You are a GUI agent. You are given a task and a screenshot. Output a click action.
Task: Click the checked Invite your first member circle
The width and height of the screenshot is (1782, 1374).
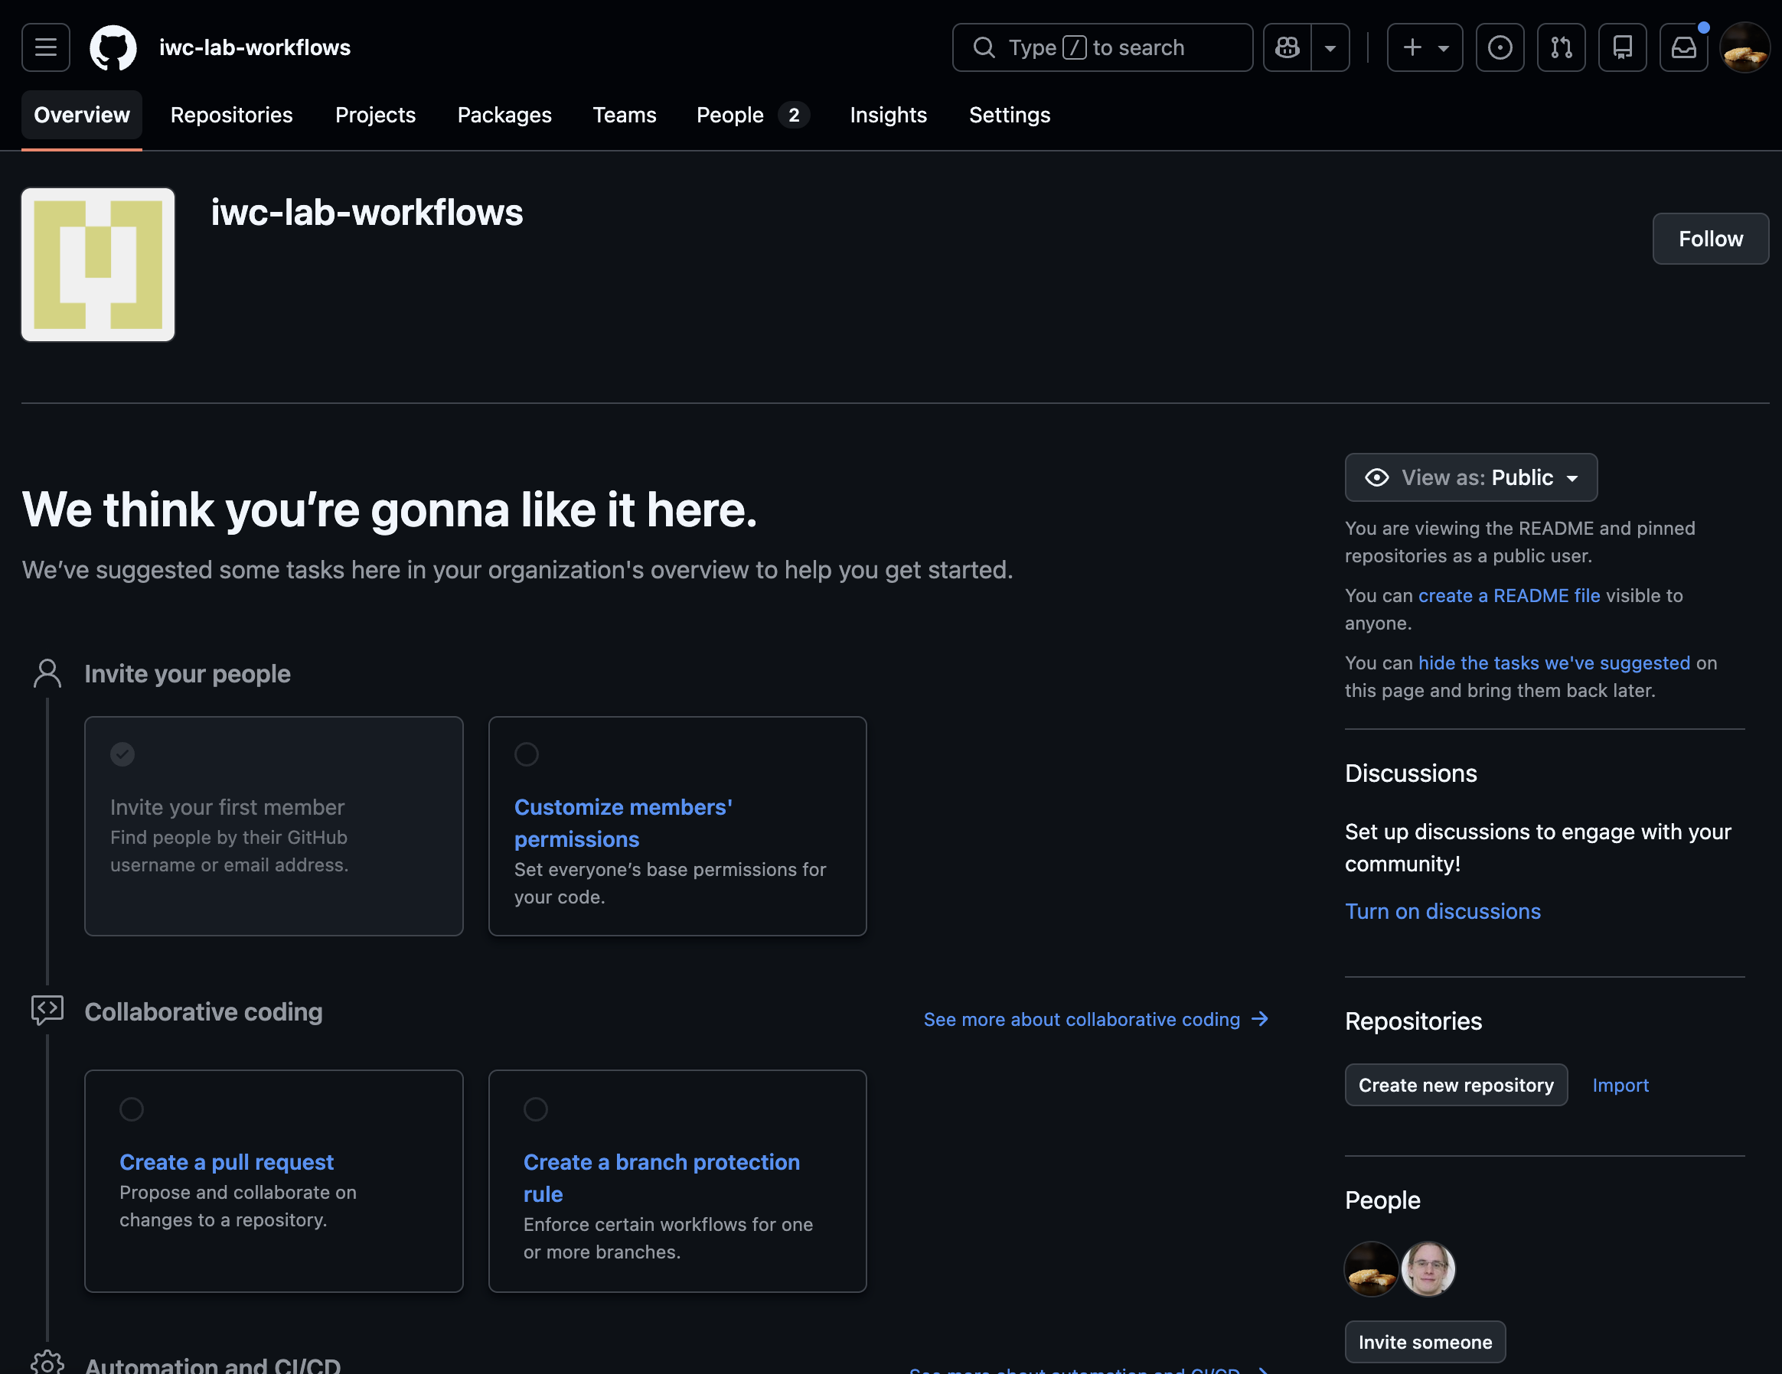pyautogui.click(x=122, y=754)
